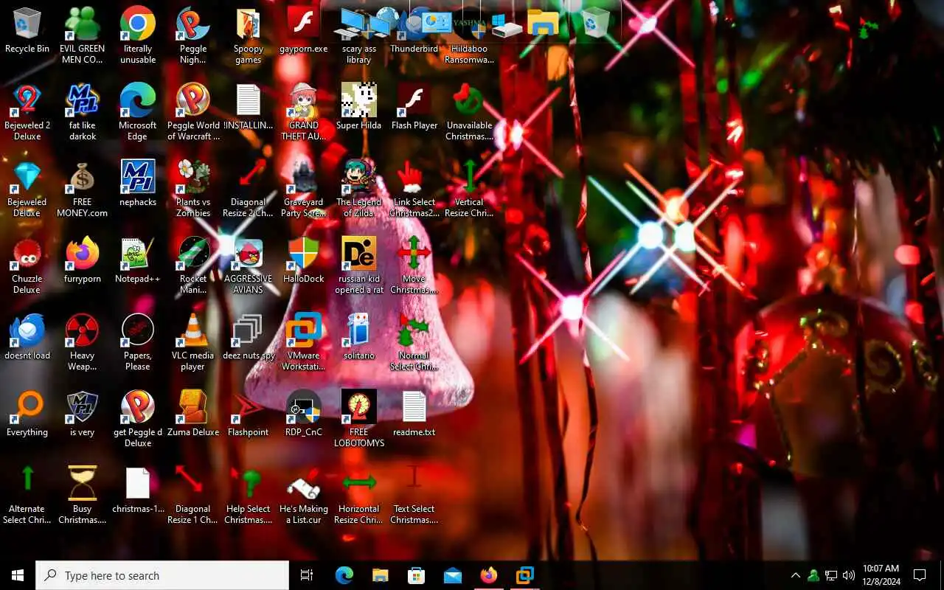
Task: Open 'russian kid opened a rat' icon
Action: [359, 265]
